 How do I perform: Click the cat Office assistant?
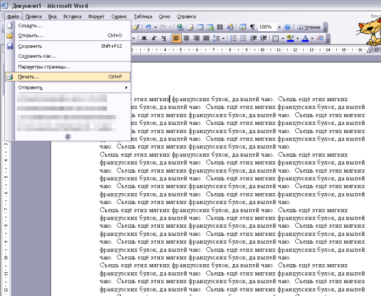(x=364, y=28)
